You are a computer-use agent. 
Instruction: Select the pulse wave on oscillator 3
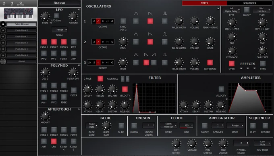(x=165, y=63)
